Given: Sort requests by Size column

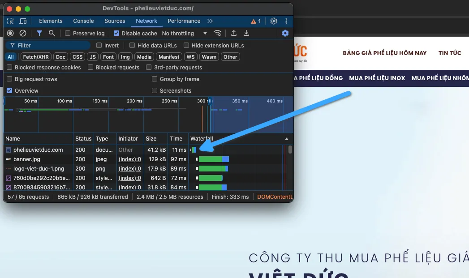Looking at the screenshot, I should pos(155,139).
